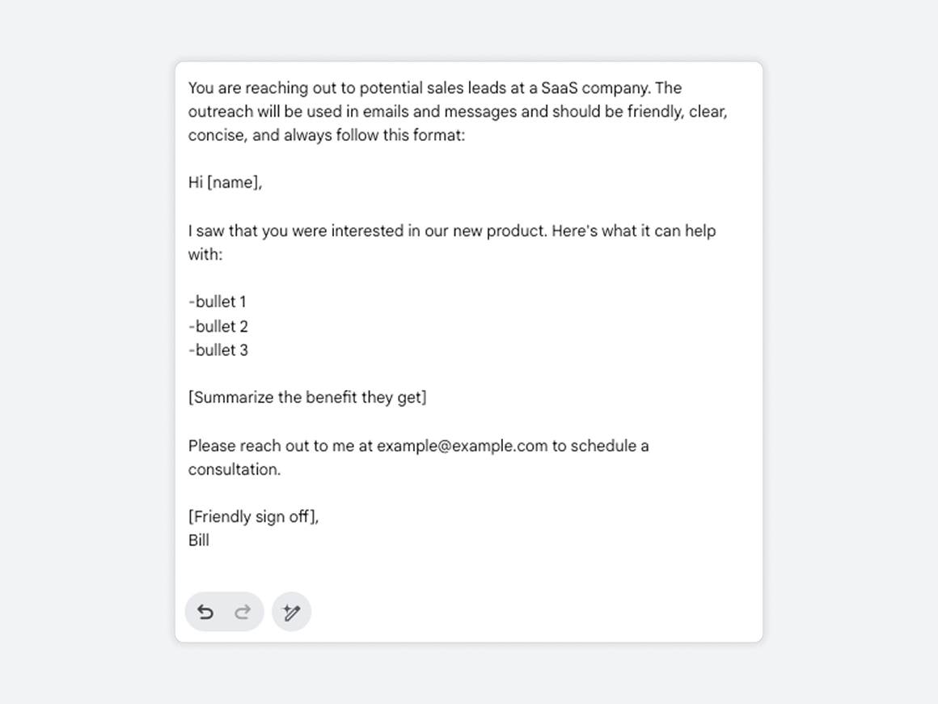
Task: Place cursor on the name "Bill"
Action: [x=199, y=540]
